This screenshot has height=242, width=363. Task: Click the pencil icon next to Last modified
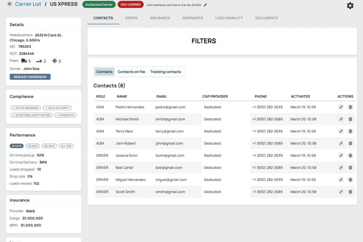click(x=205, y=5)
